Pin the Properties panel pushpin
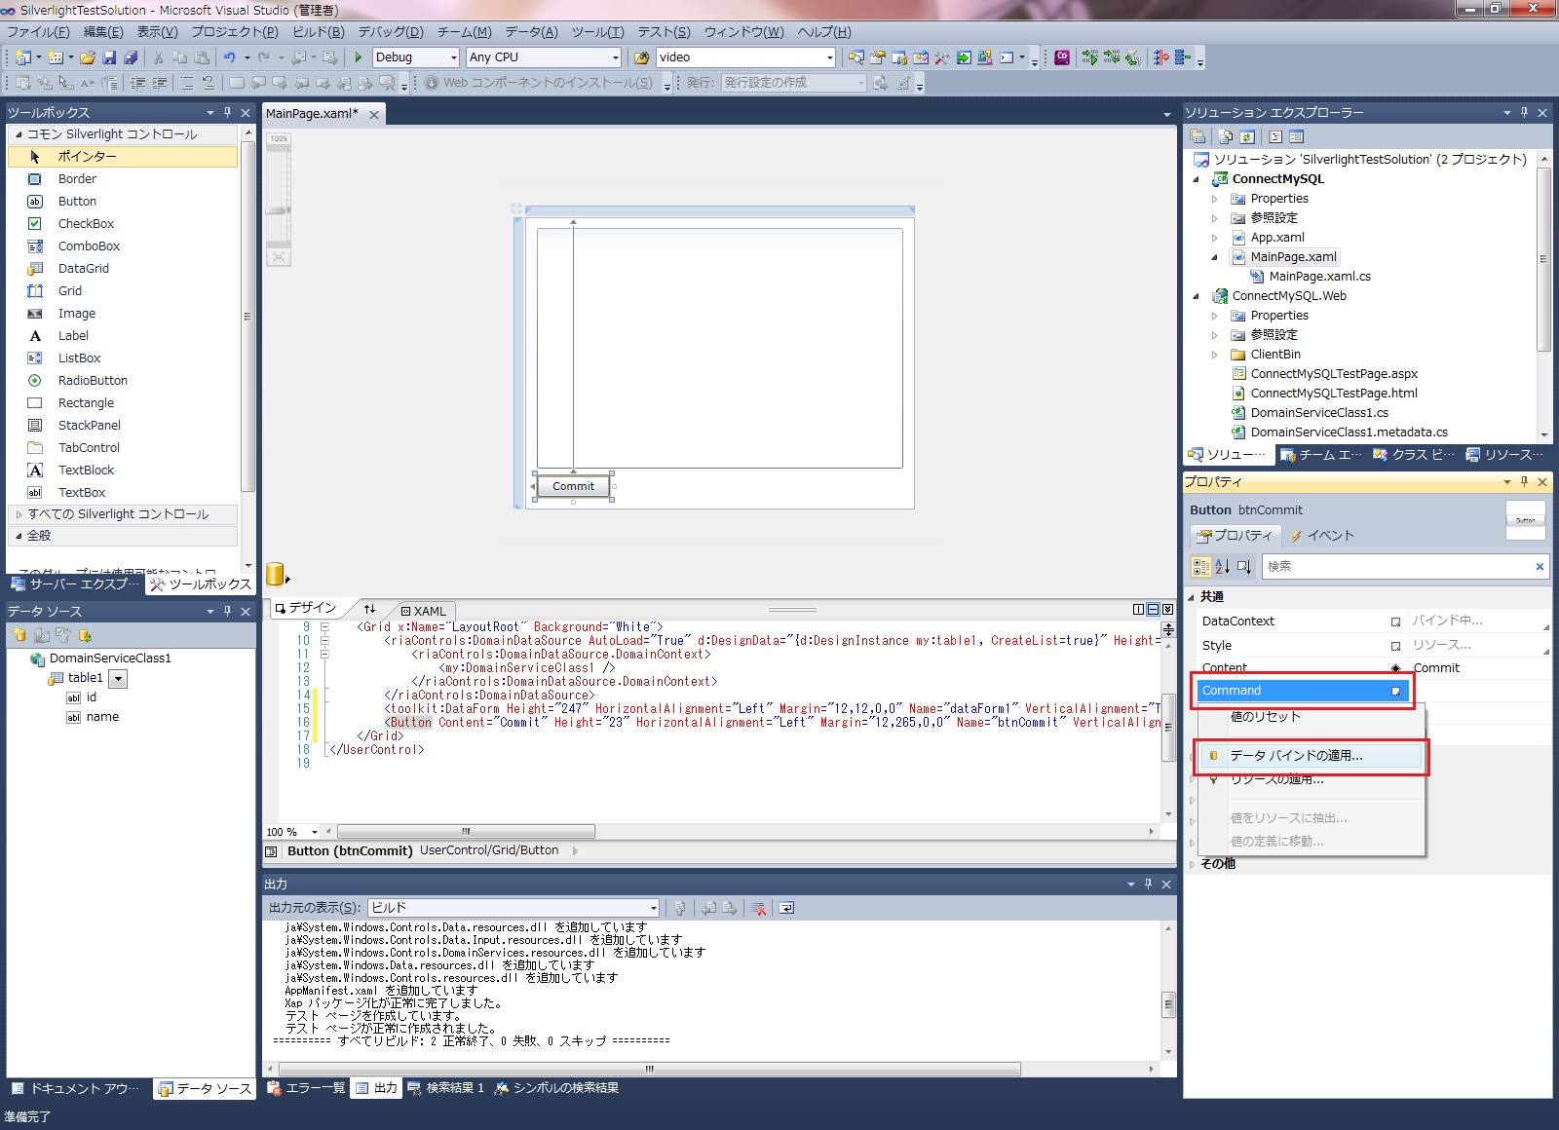Image resolution: width=1559 pixels, height=1130 pixels. [1525, 481]
